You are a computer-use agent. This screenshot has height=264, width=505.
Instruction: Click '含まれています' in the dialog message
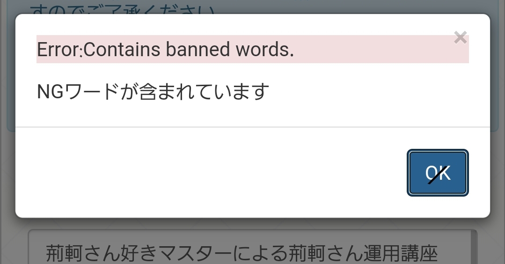click(204, 91)
